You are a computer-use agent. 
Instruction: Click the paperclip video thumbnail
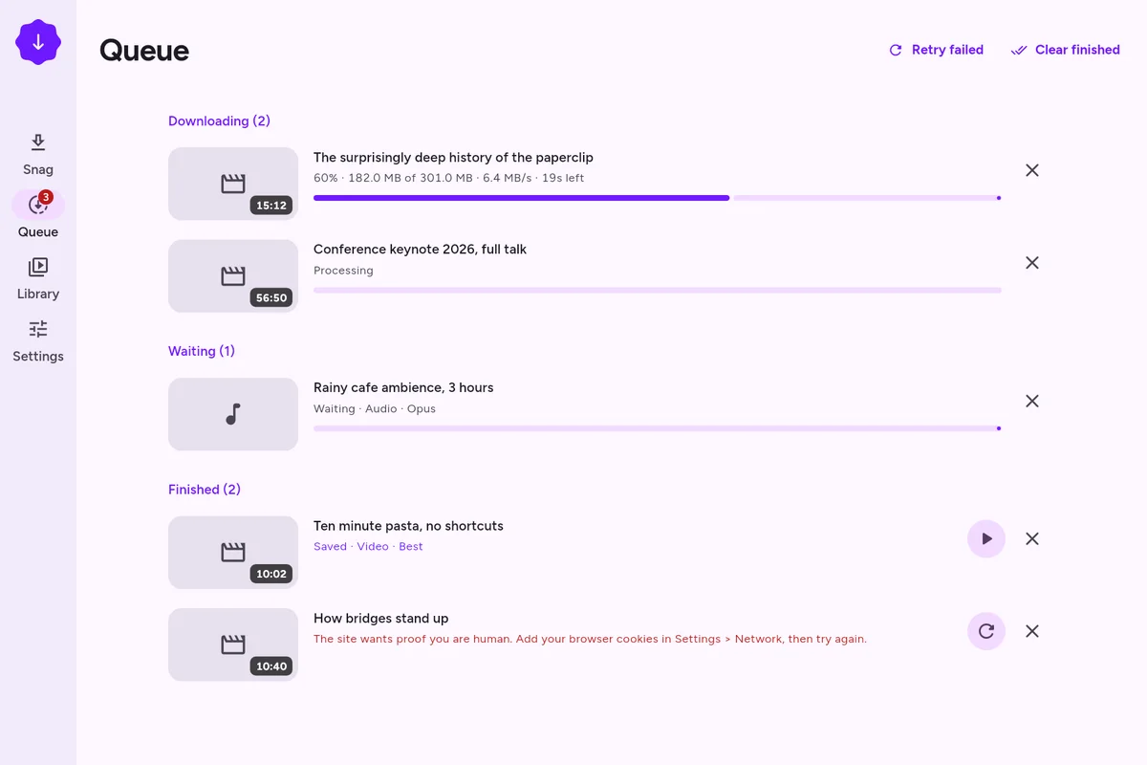point(233,184)
